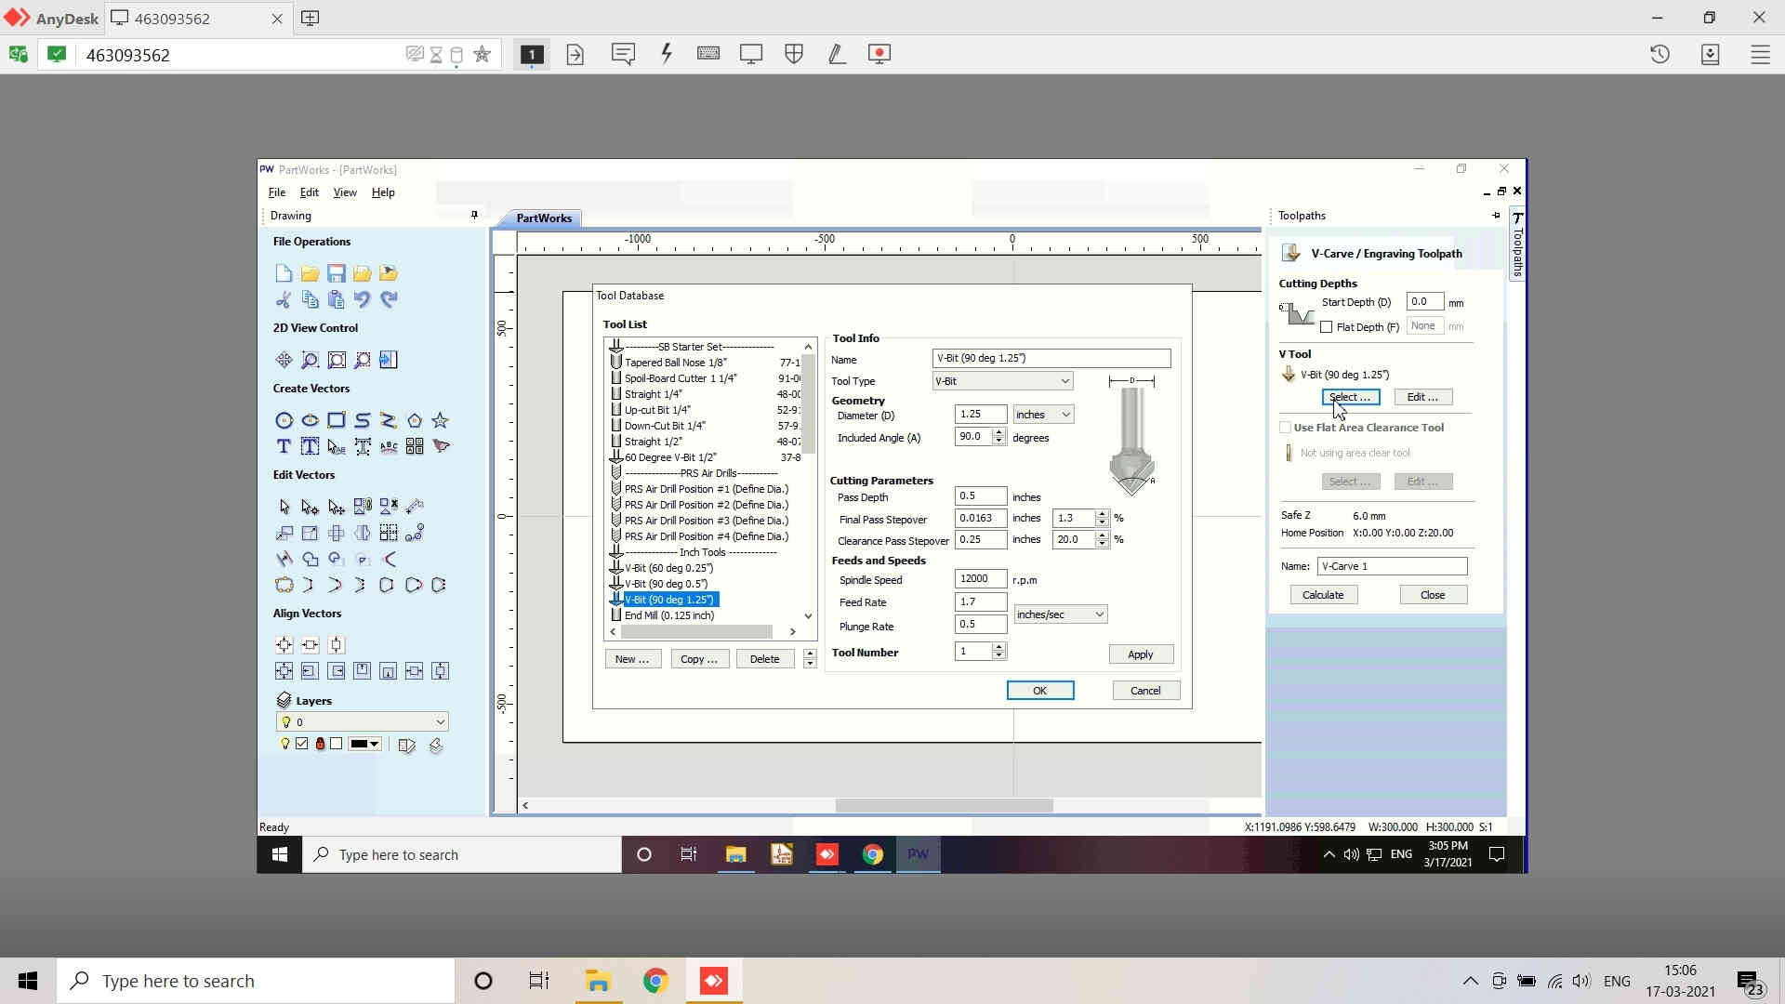
Task: Click AnyDesk lightning actions icon
Action: (x=666, y=54)
